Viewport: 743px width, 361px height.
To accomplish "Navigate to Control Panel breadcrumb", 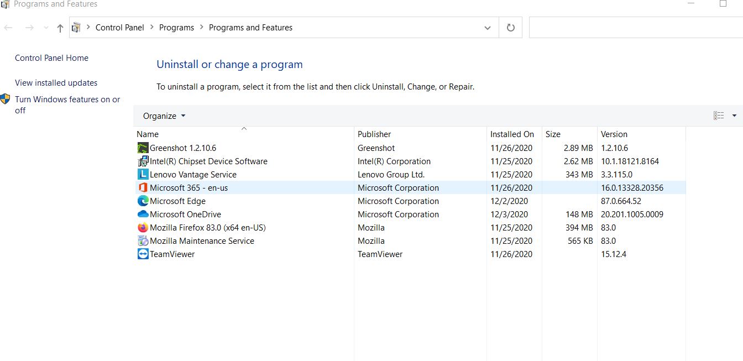I will tap(119, 28).
